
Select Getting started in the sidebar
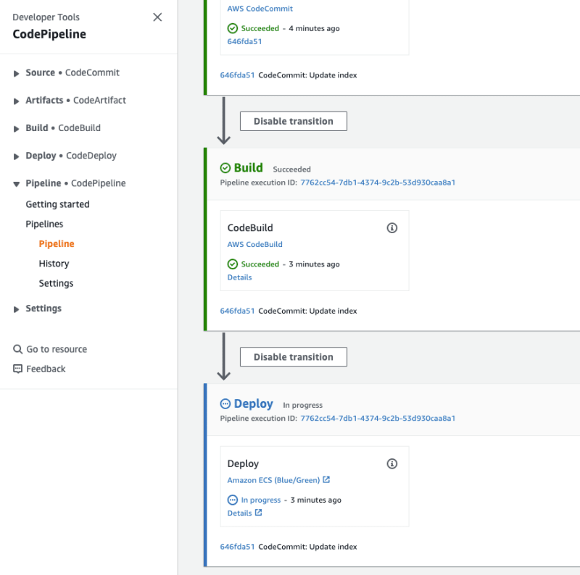pyautogui.click(x=57, y=204)
